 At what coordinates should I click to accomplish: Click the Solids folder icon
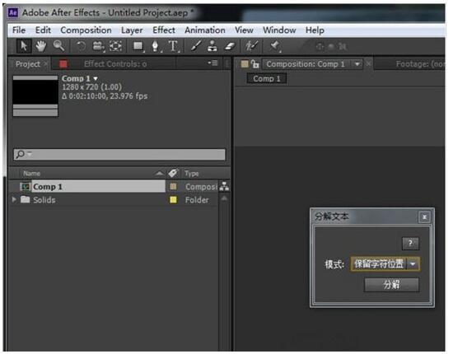(x=26, y=199)
